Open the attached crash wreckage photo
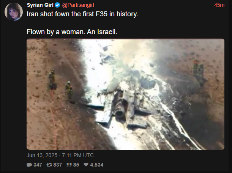The height and width of the screenshot is (173, 232). point(125,94)
